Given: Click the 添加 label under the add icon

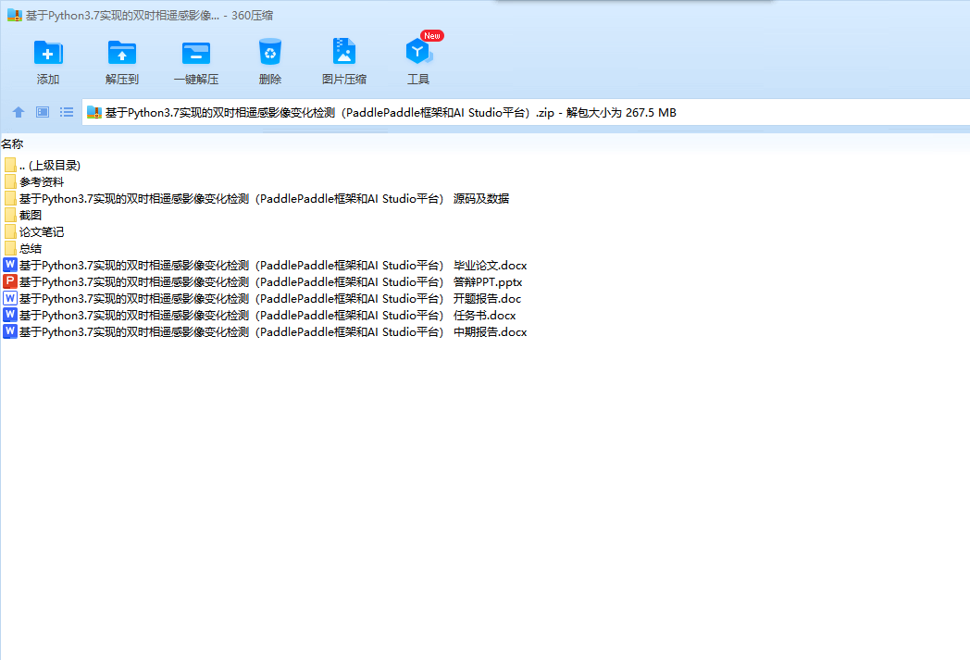Looking at the screenshot, I should point(47,80).
